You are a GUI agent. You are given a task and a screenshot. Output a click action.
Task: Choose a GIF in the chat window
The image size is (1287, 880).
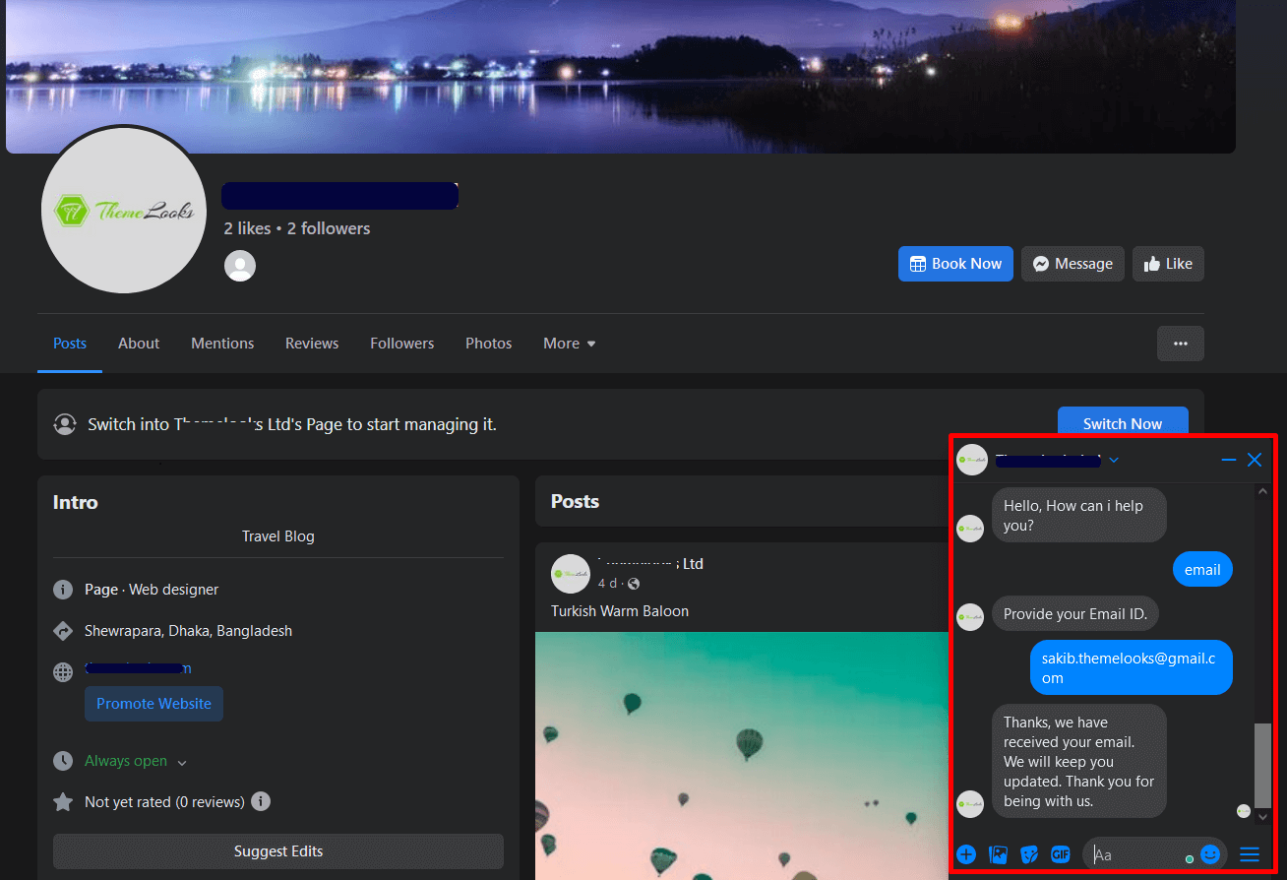(1060, 854)
